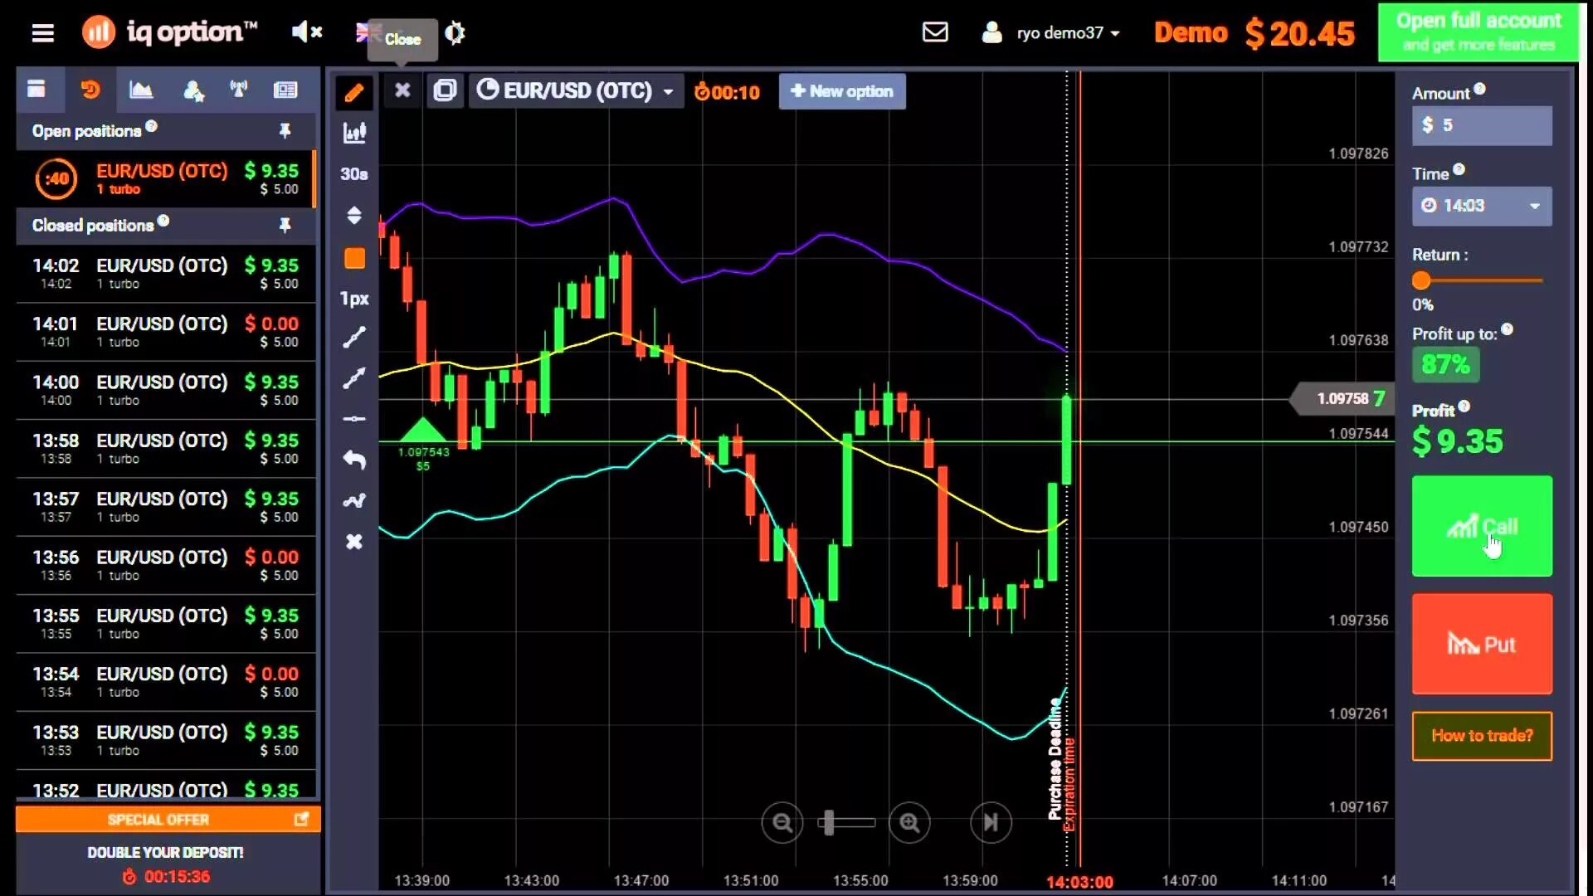Open the mail inbox envelope icon
This screenshot has width=1593, height=896.
[x=935, y=32]
